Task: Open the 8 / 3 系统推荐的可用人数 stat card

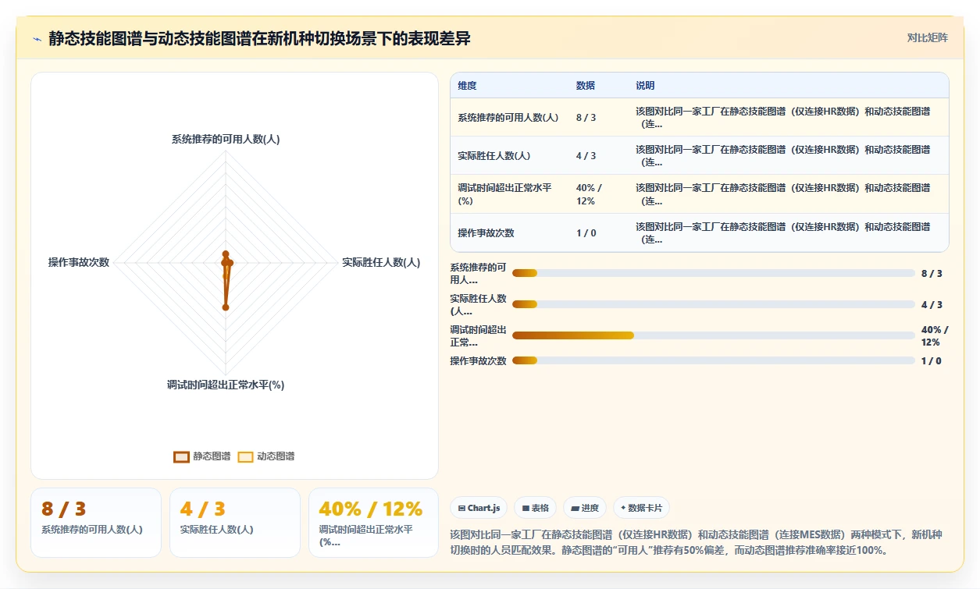Action: 96,523
